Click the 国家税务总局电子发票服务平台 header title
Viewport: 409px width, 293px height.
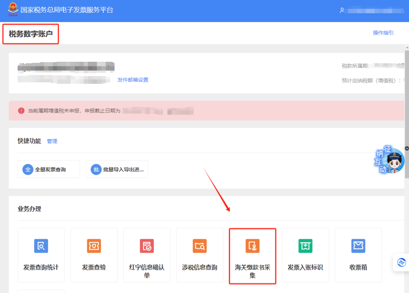pos(67,10)
